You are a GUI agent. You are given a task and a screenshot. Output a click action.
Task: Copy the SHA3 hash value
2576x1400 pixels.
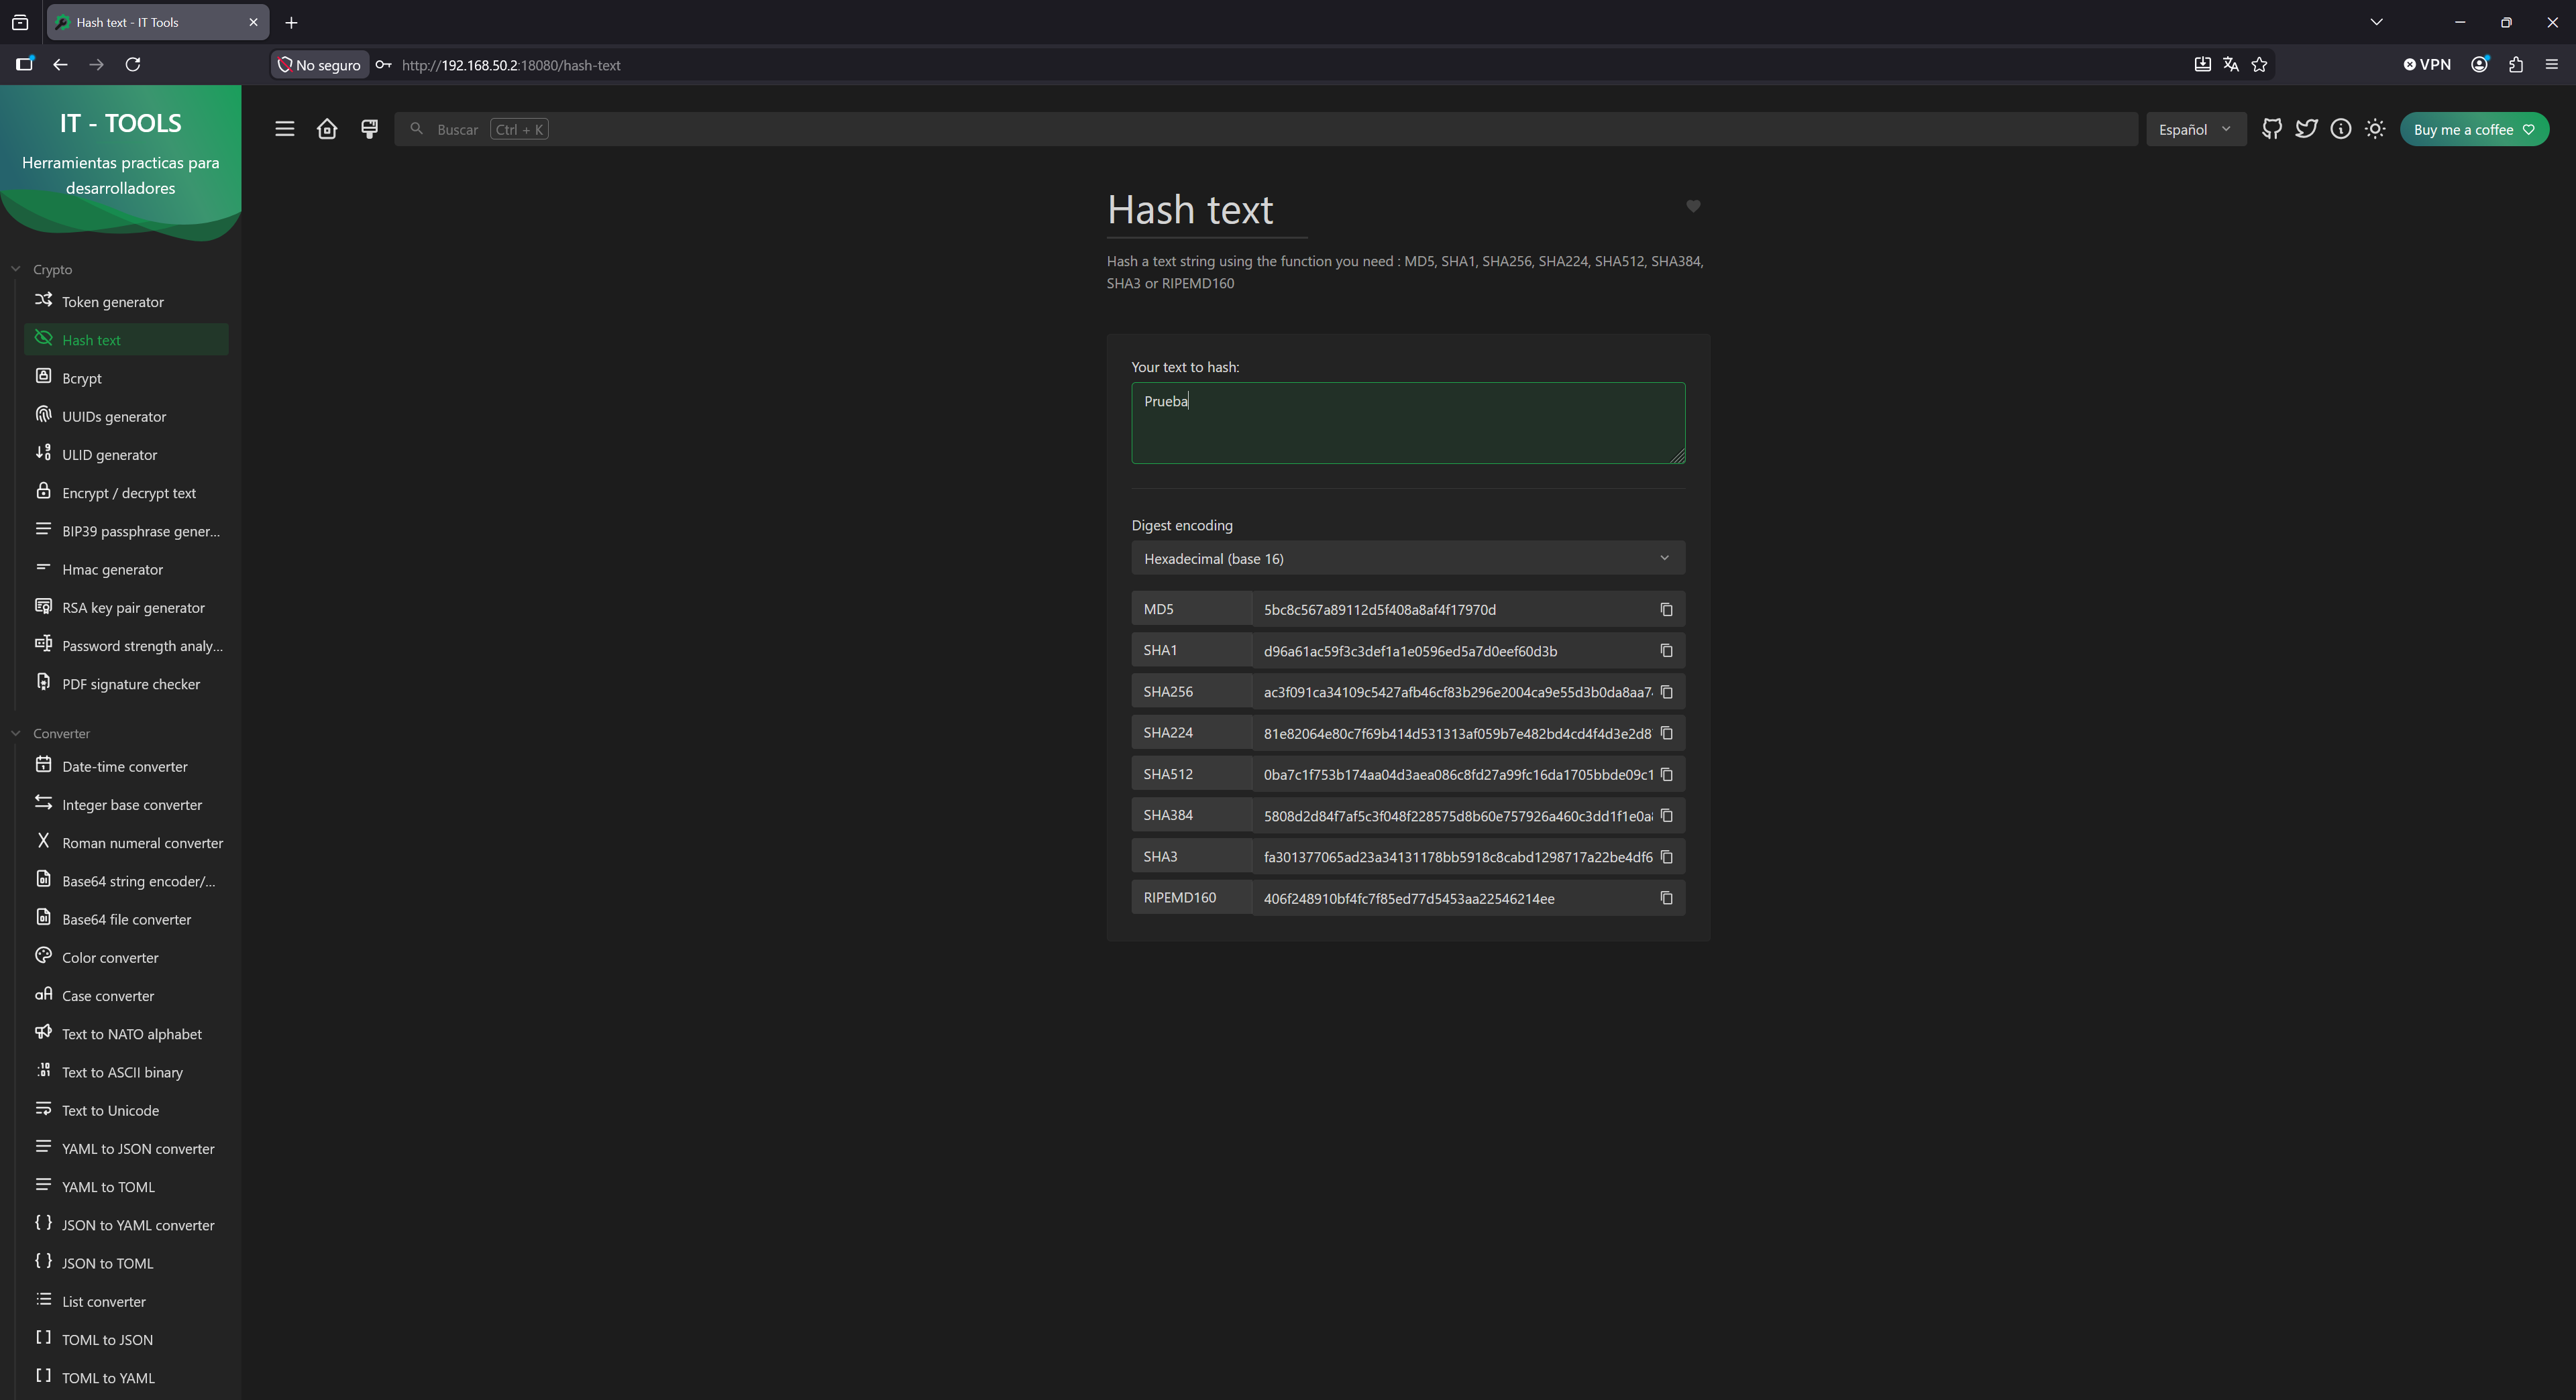pyautogui.click(x=1666, y=856)
